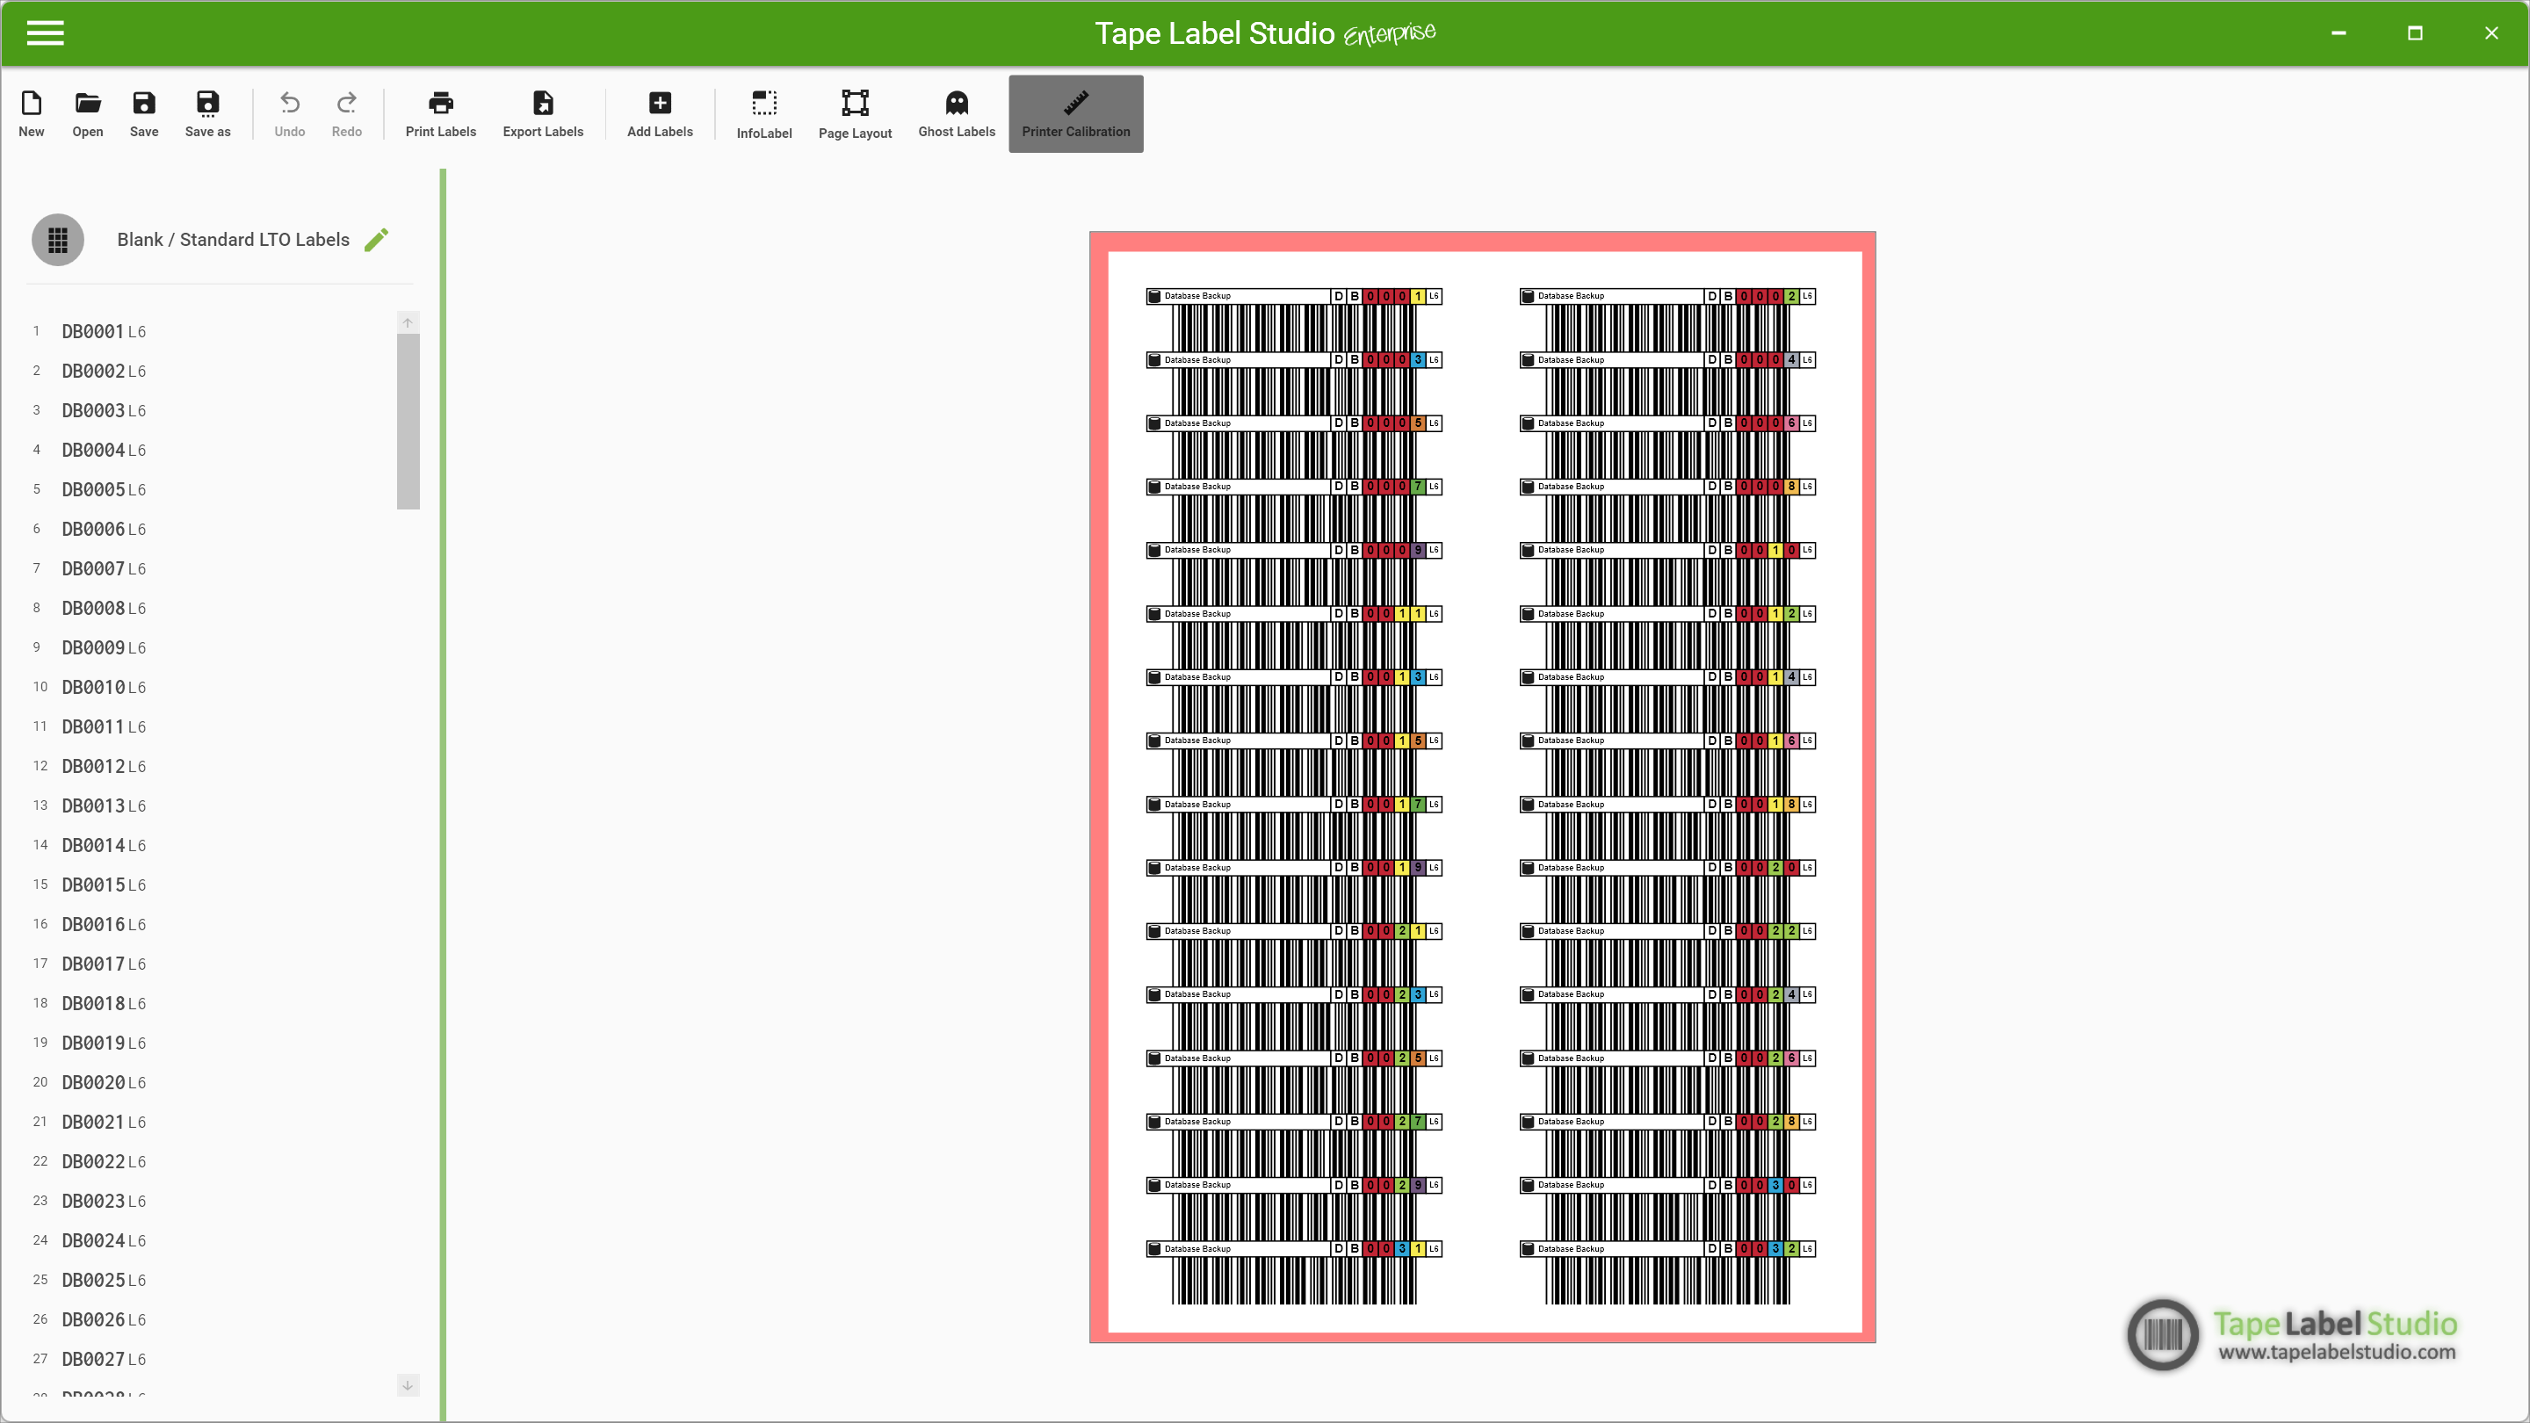The height and width of the screenshot is (1423, 2530).
Task: Select label DB0026 L6 in list
Action: [x=103, y=1318]
